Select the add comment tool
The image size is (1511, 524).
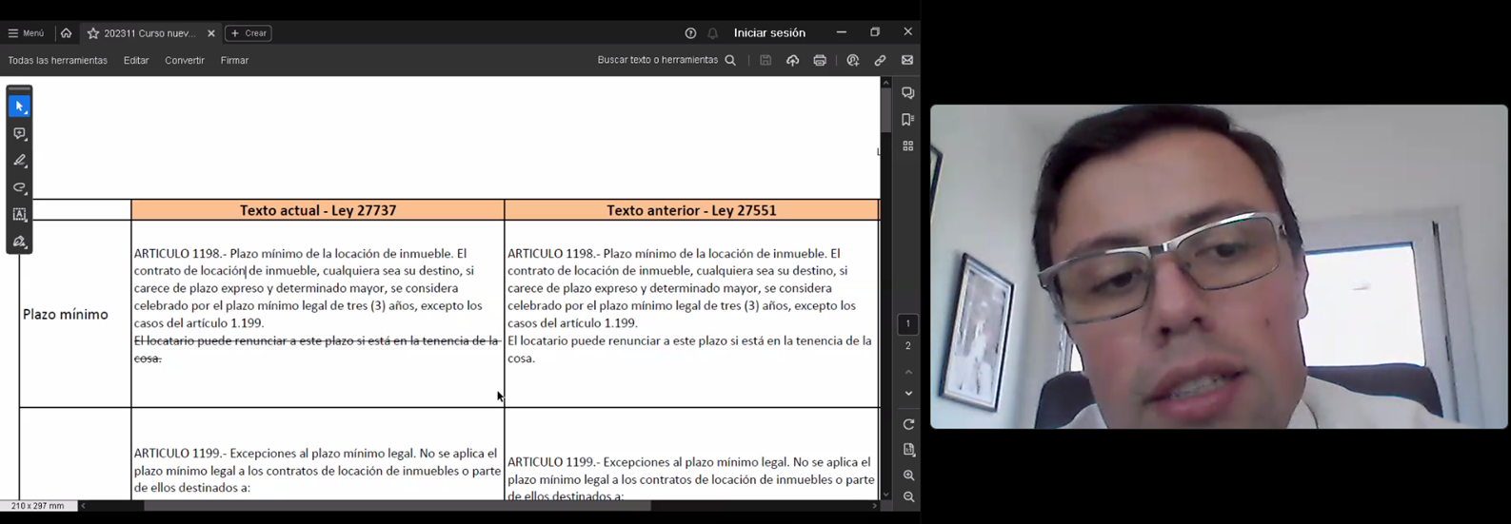(x=19, y=134)
